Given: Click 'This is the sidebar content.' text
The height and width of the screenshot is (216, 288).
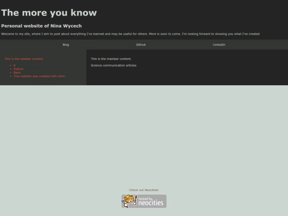Looking at the screenshot, I should (x=24, y=59).
